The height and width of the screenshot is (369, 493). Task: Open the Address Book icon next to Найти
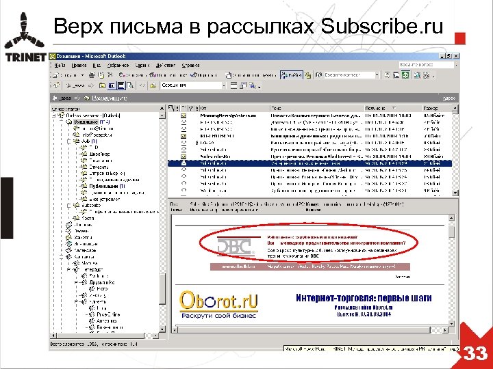(x=308, y=75)
